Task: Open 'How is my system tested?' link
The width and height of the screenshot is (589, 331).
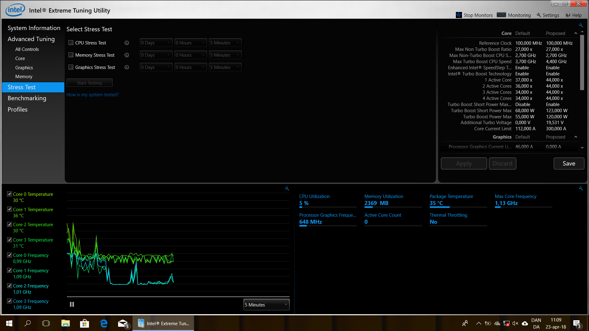Action: [92, 95]
